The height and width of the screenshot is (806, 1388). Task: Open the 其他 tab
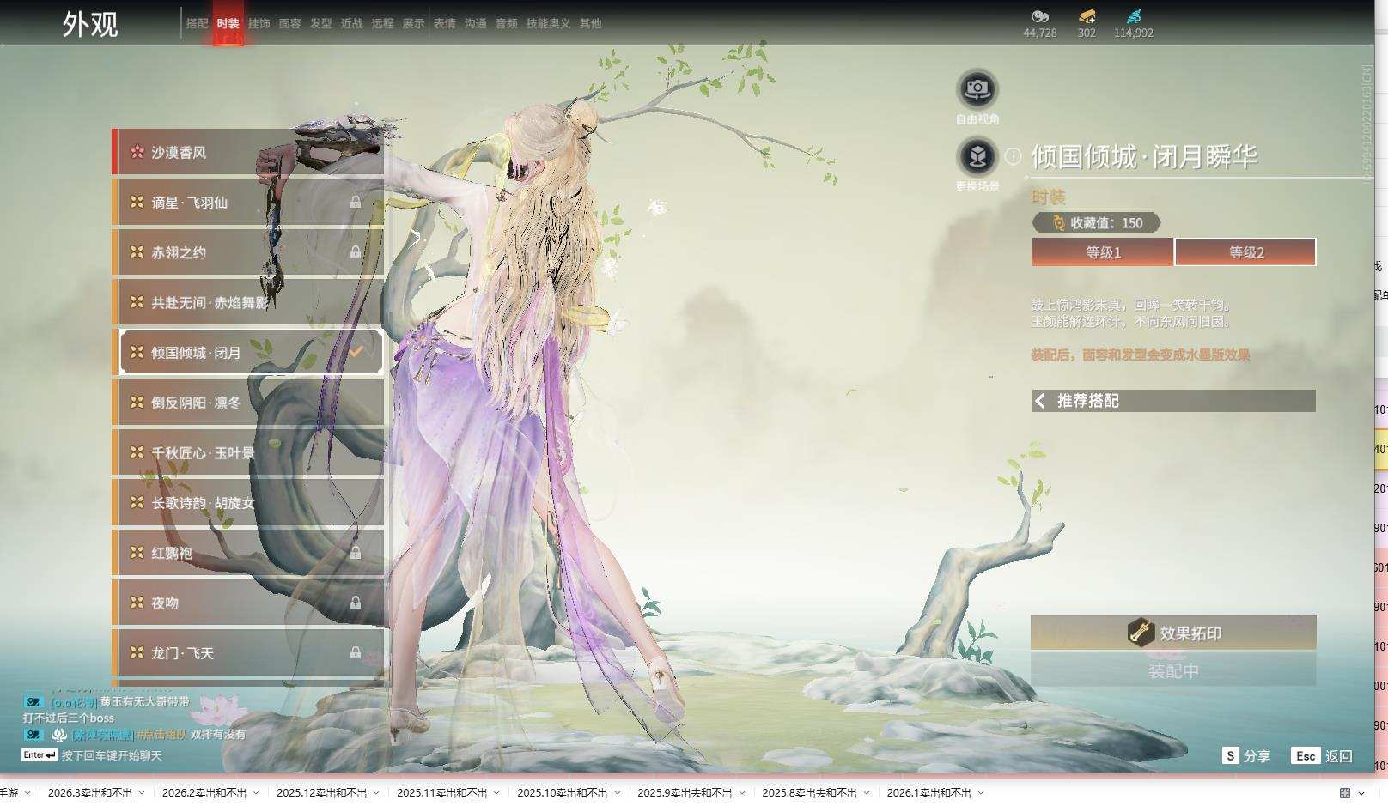[591, 23]
